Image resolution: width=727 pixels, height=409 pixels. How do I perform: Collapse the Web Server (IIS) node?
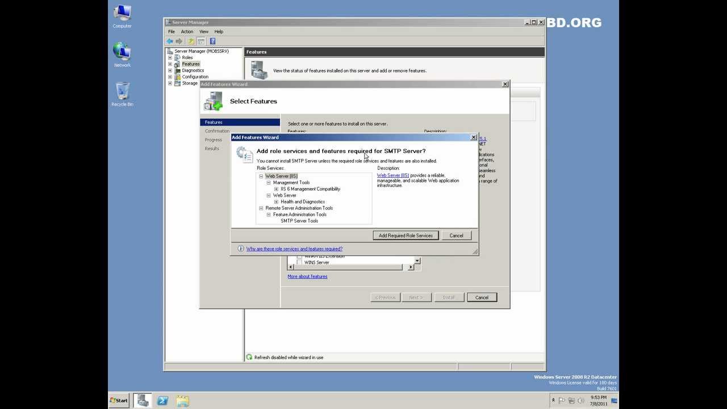pos(261,176)
